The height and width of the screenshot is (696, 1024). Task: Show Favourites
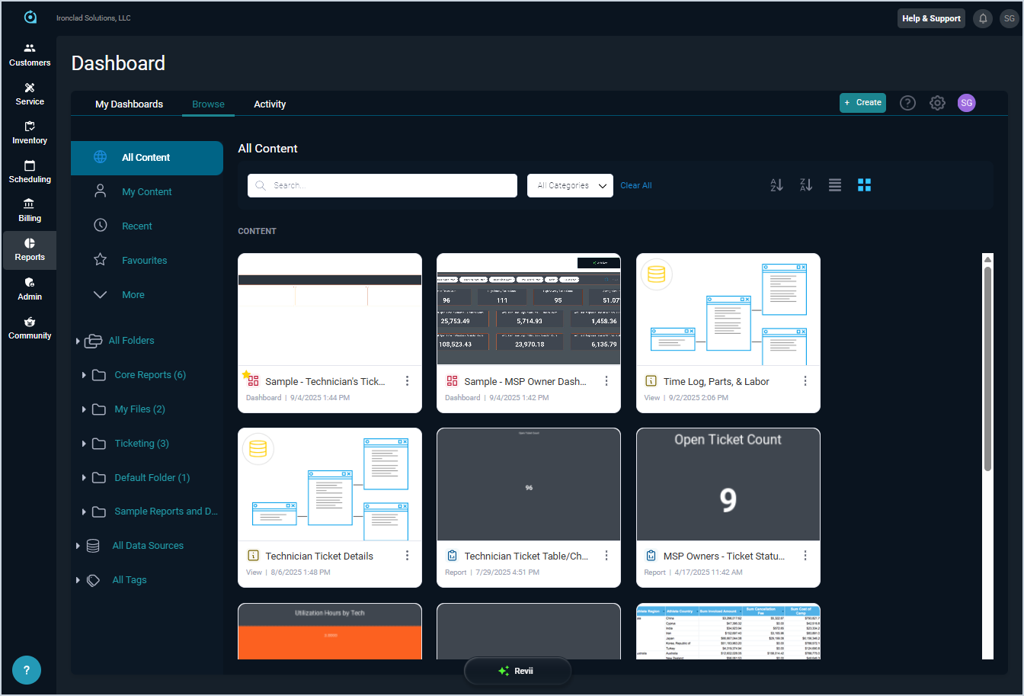click(145, 261)
